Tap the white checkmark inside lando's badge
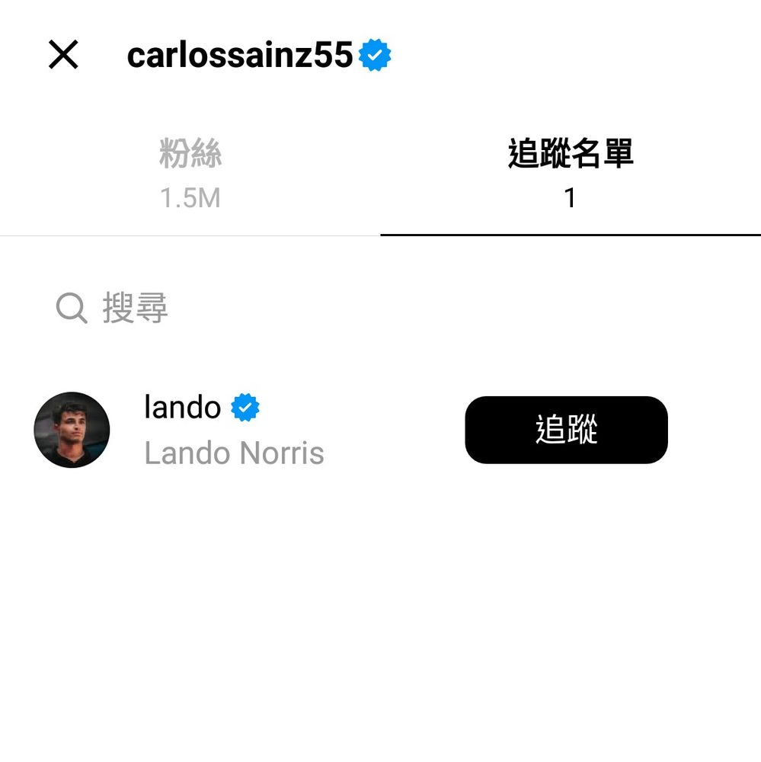The height and width of the screenshot is (762, 761). [245, 407]
